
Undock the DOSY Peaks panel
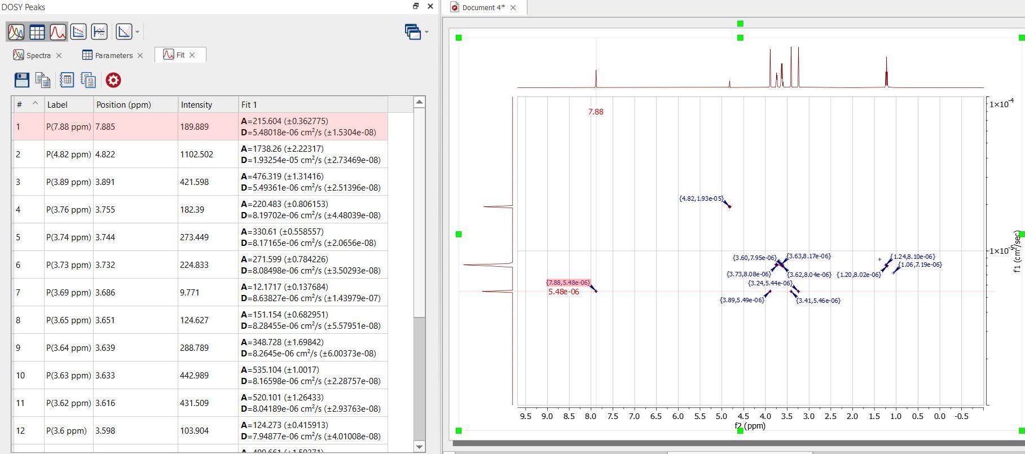416,6
